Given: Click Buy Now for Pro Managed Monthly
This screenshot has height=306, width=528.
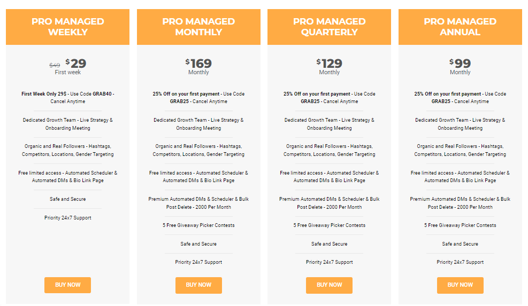Looking at the screenshot, I should (198, 285).
